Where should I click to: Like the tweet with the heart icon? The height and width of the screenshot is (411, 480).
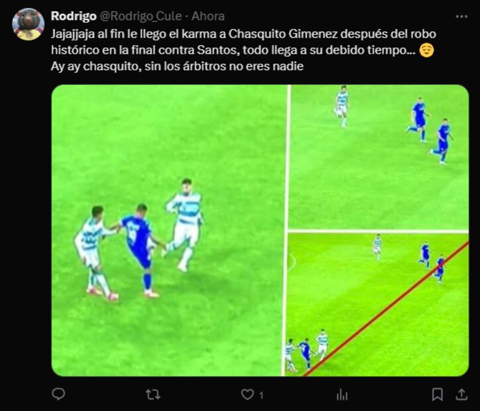(x=247, y=394)
